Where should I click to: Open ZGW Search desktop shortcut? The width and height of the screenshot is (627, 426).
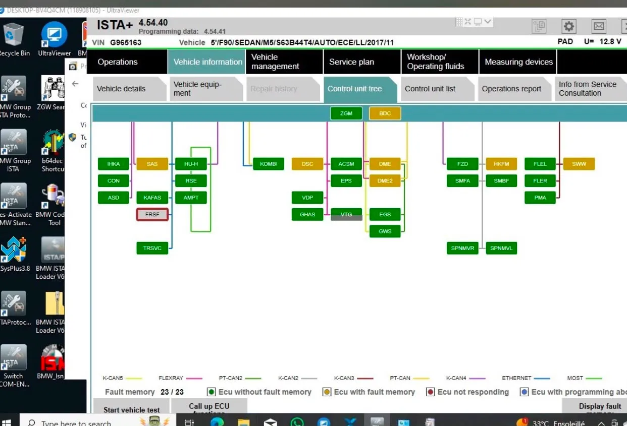pos(52,93)
